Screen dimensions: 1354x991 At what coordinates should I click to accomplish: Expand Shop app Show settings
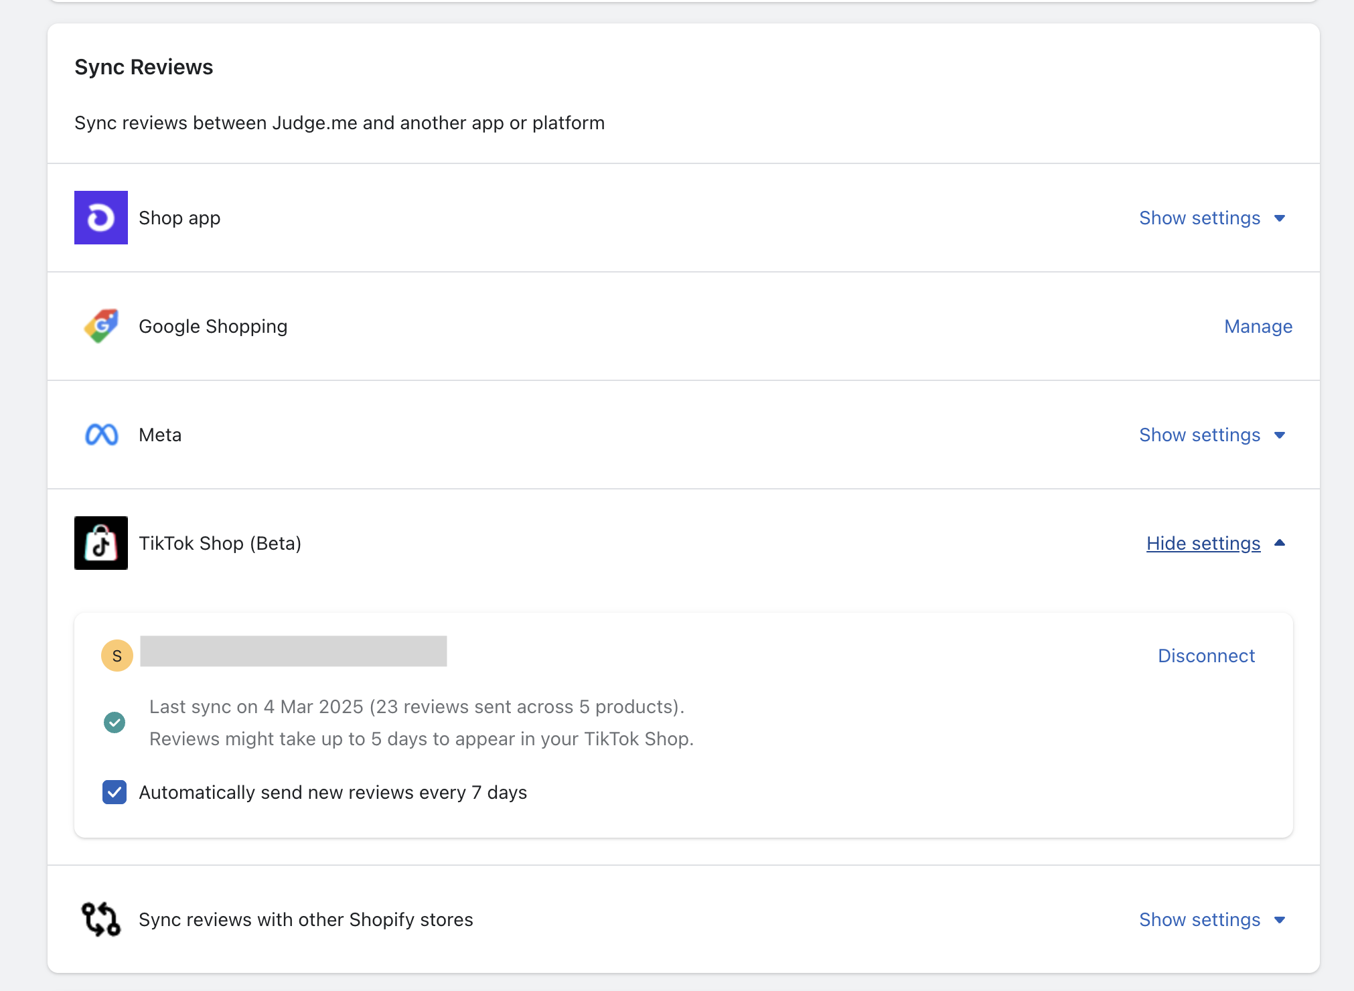pyautogui.click(x=1199, y=218)
